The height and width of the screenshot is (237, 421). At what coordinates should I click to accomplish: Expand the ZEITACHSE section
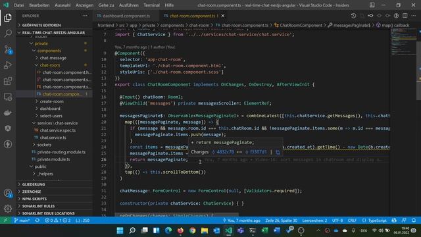tap(54, 192)
